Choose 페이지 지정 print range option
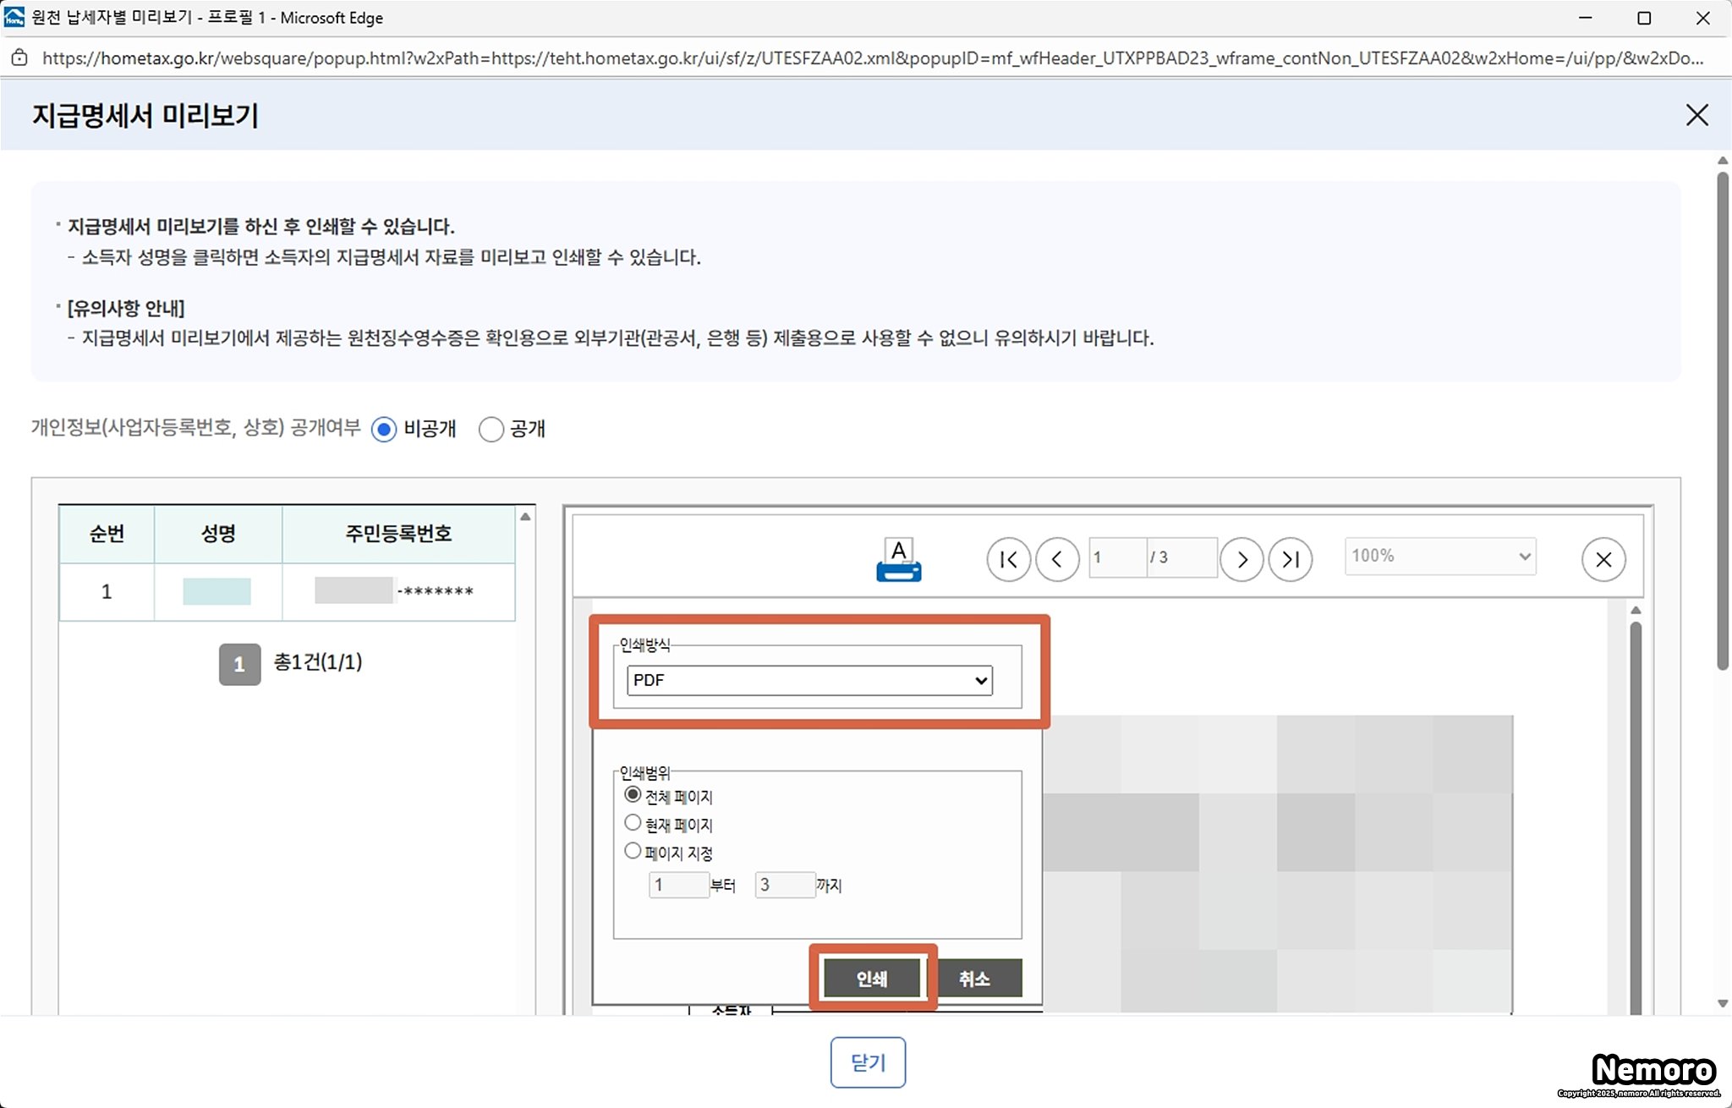 [x=633, y=851]
